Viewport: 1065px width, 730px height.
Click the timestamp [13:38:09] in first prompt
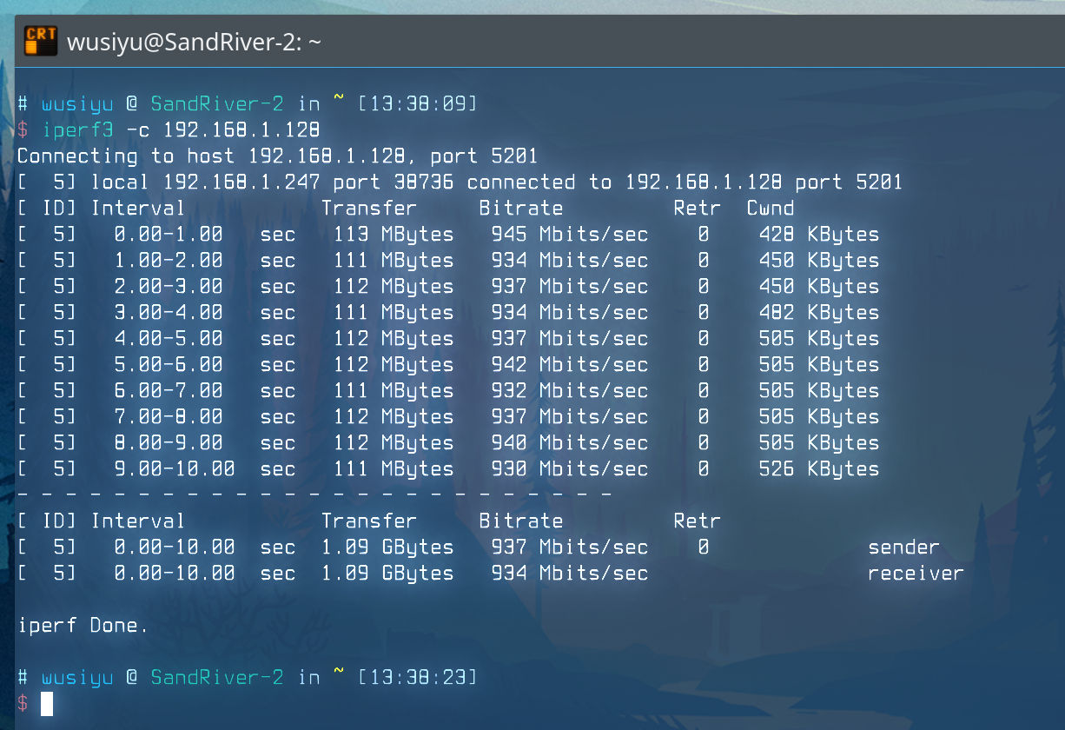click(417, 104)
